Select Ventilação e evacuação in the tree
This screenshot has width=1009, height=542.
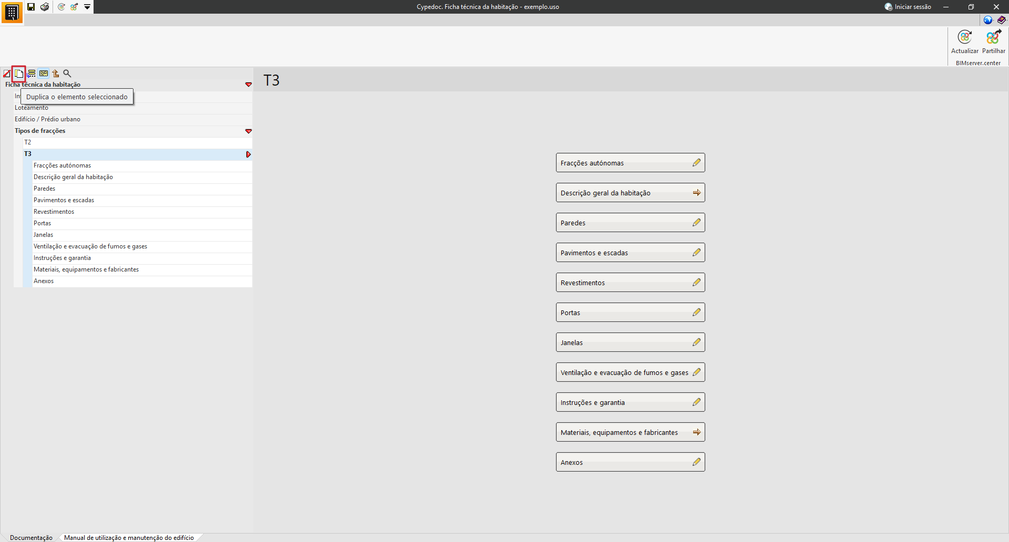click(142, 246)
